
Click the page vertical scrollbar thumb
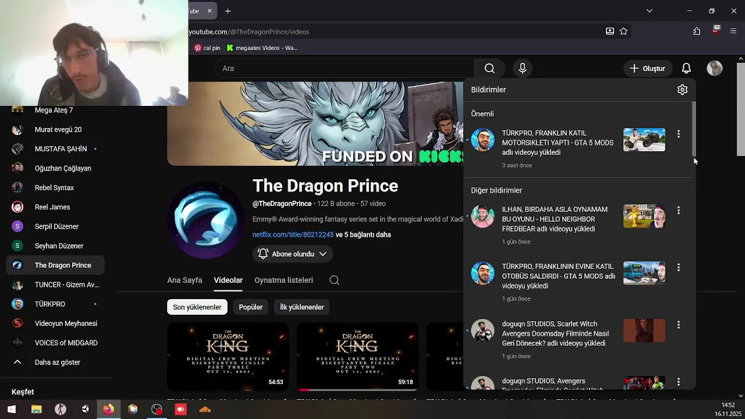[x=740, y=109]
